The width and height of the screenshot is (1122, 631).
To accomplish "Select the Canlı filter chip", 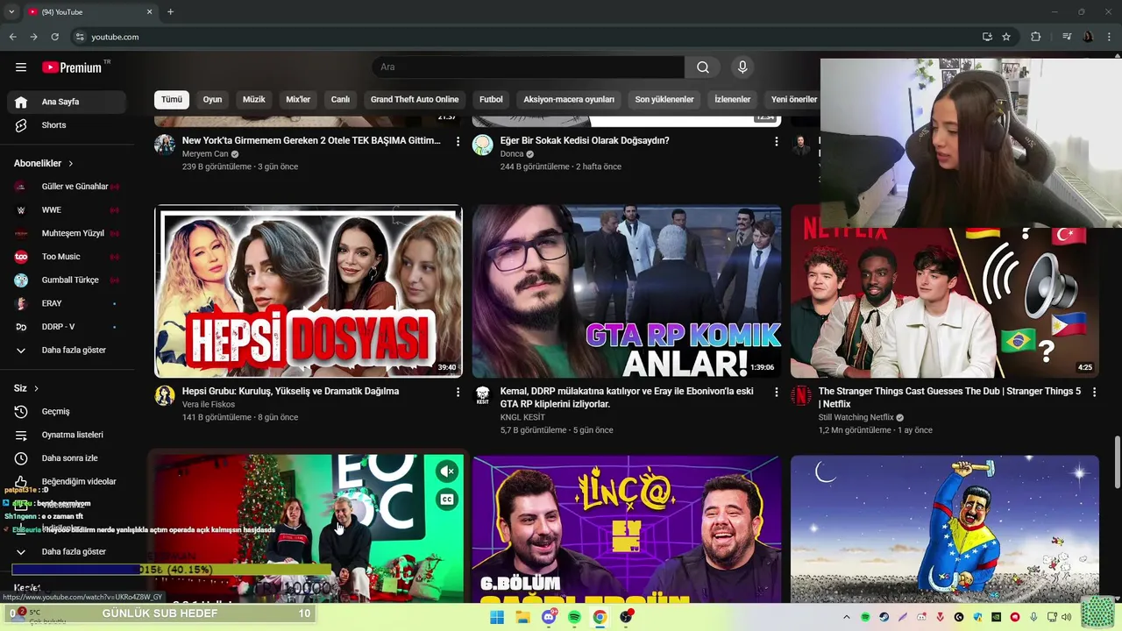I will coord(340,100).
